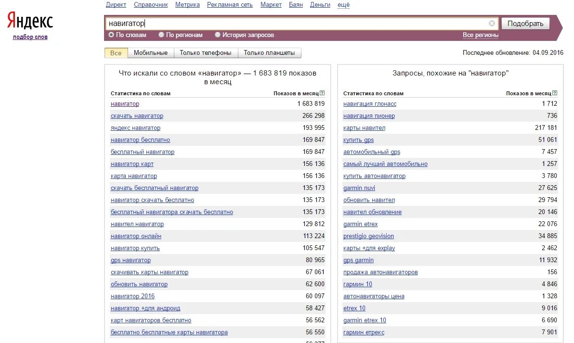This screenshot has height=343, width=574.
Task: Open the навигатор скачать бесплатно link
Action: click(152, 200)
